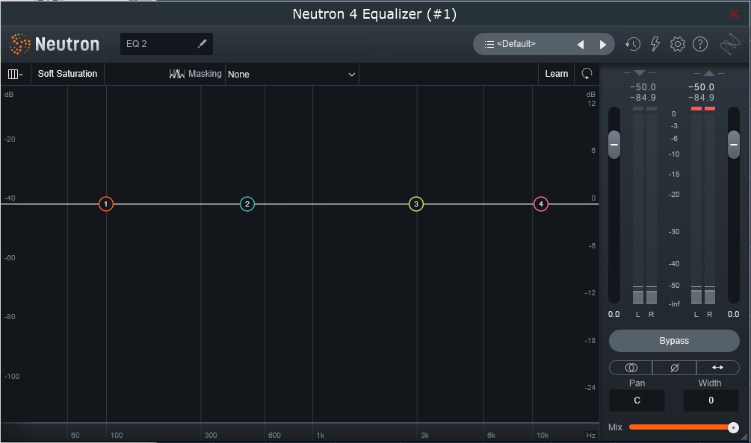Viewport: 751px width, 443px height.
Task: Click the Neutron logo icon
Action: (x=19, y=44)
